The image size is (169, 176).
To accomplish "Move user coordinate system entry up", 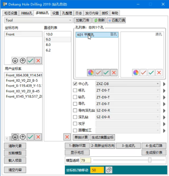I will pos(23,137).
